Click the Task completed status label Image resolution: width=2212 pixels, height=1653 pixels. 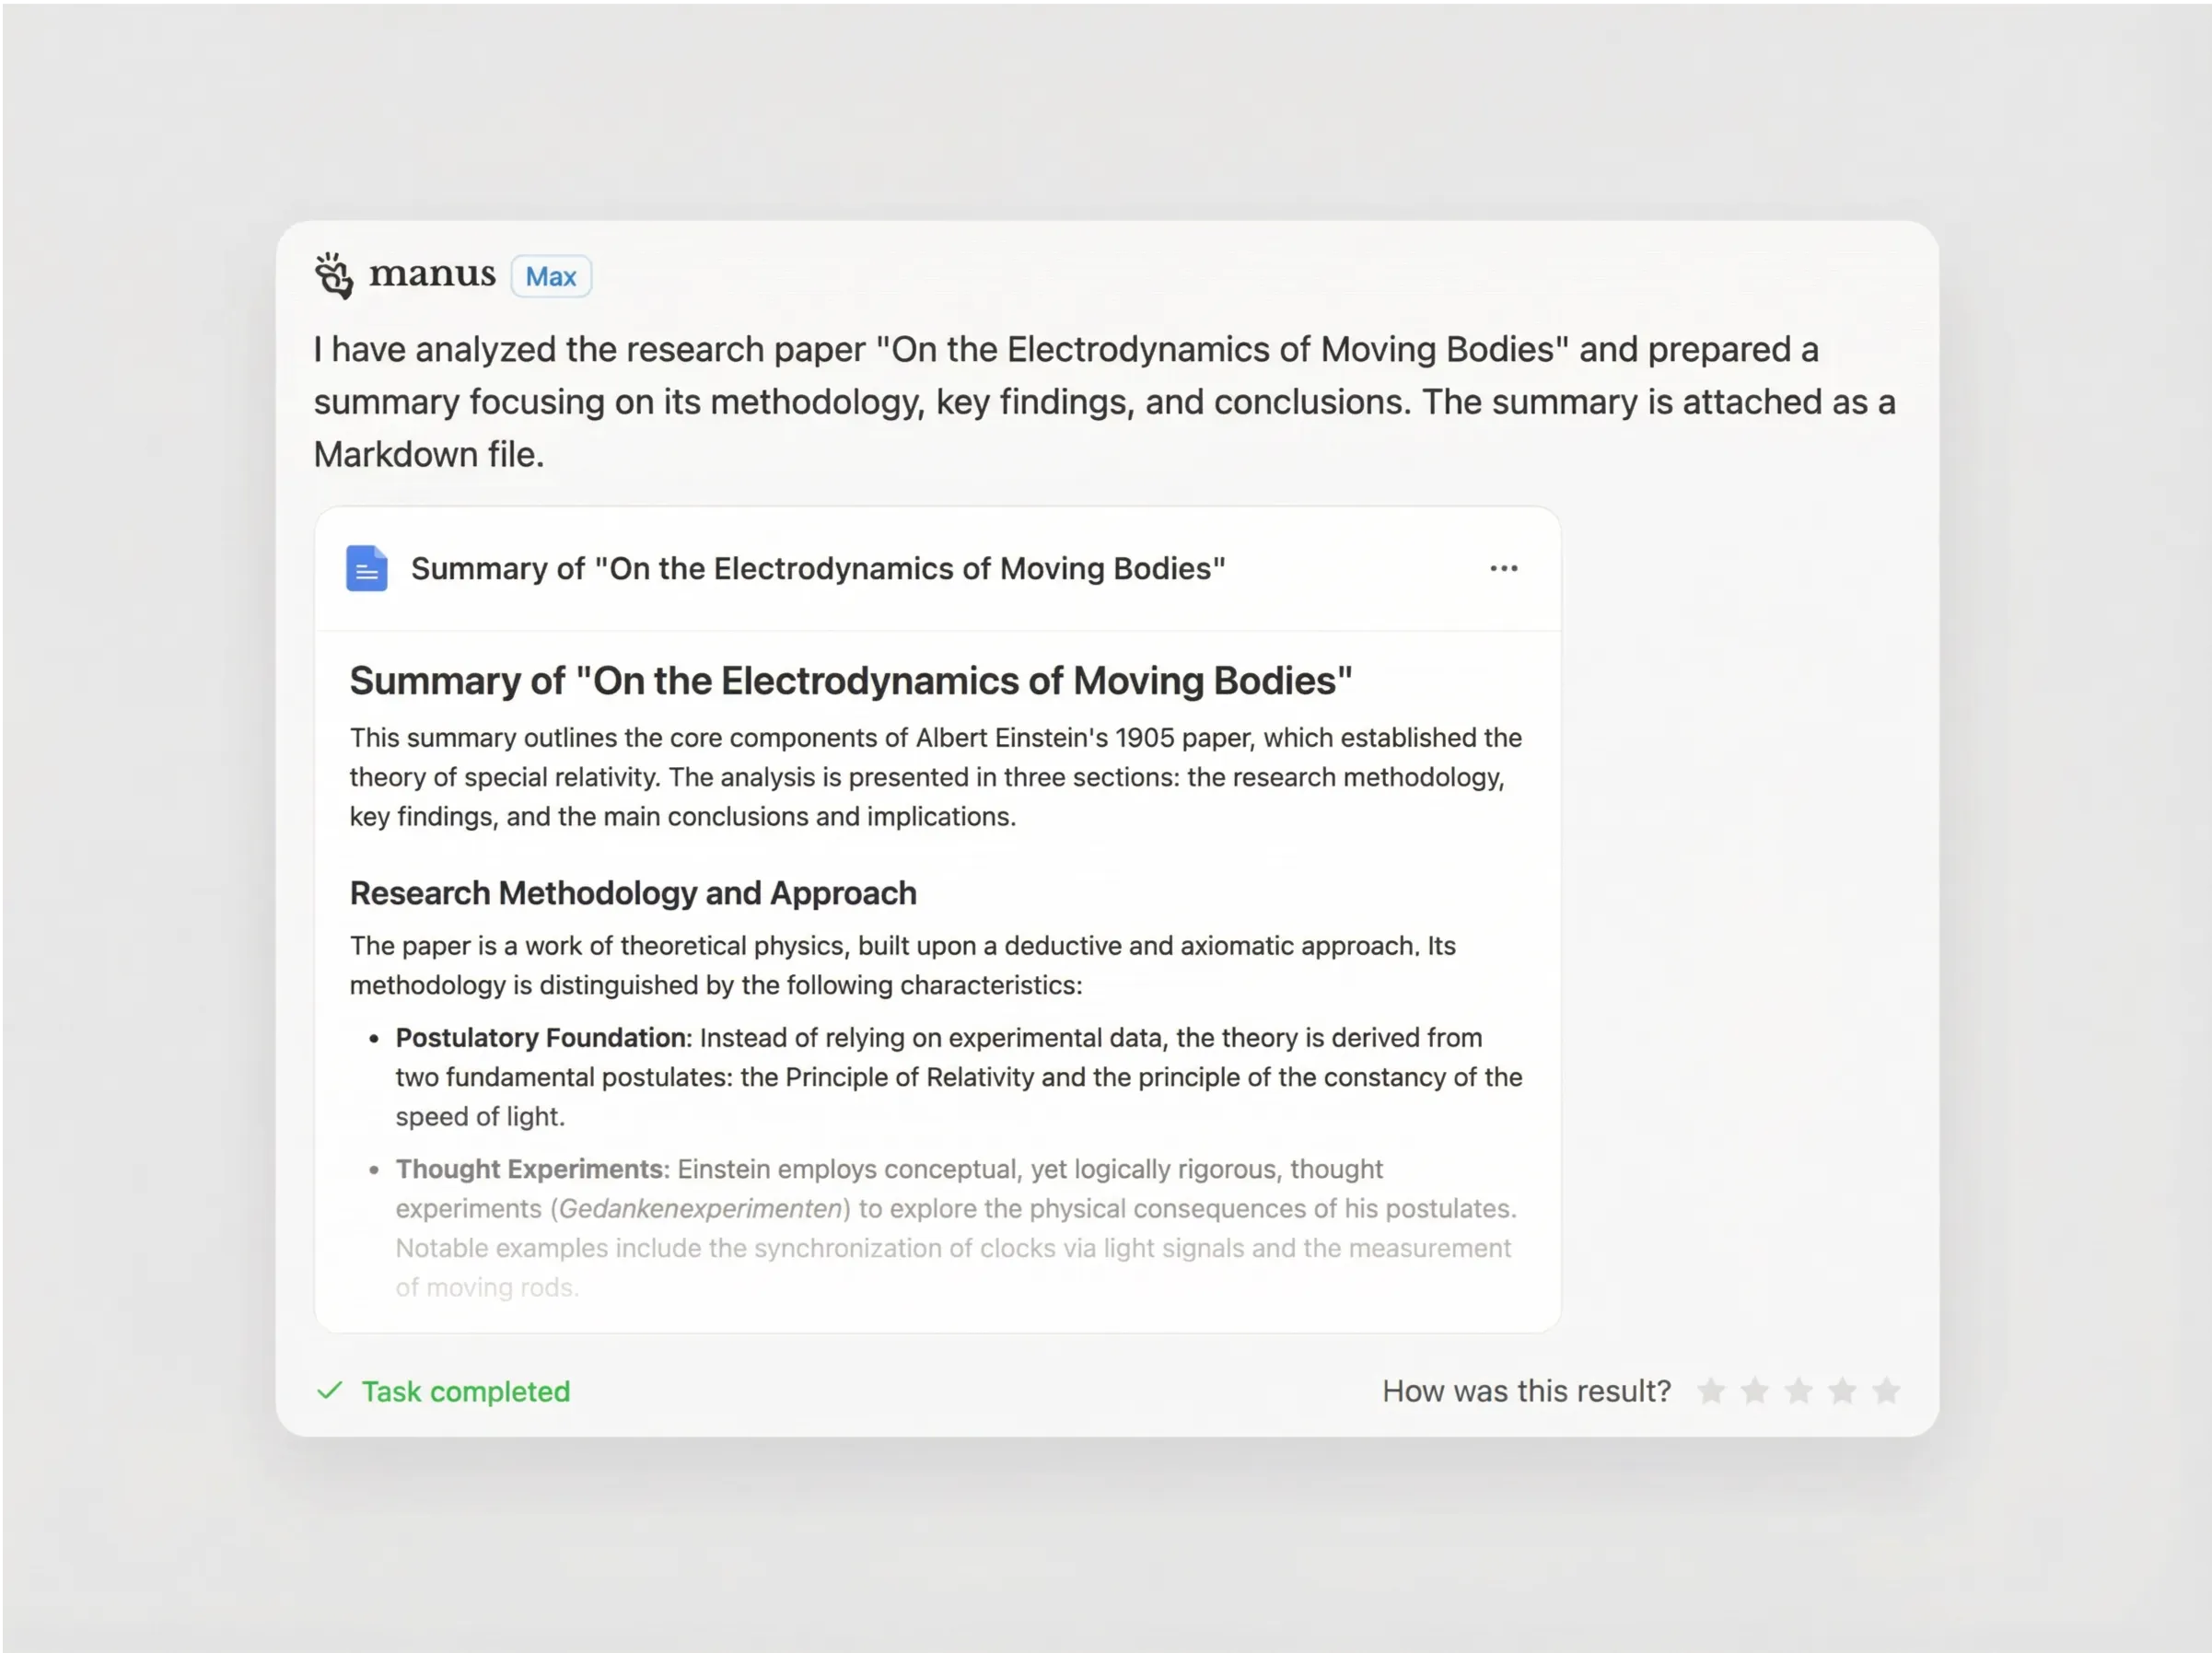tap(465, 1391)
